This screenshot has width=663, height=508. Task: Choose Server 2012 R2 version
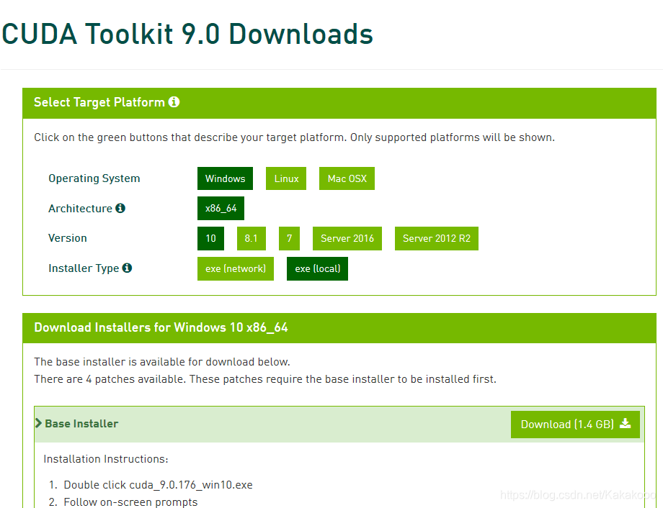click(x=437, y=239)
